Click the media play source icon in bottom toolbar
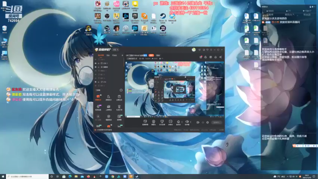This screenshot has height=179, width=318. coord(171,122)
